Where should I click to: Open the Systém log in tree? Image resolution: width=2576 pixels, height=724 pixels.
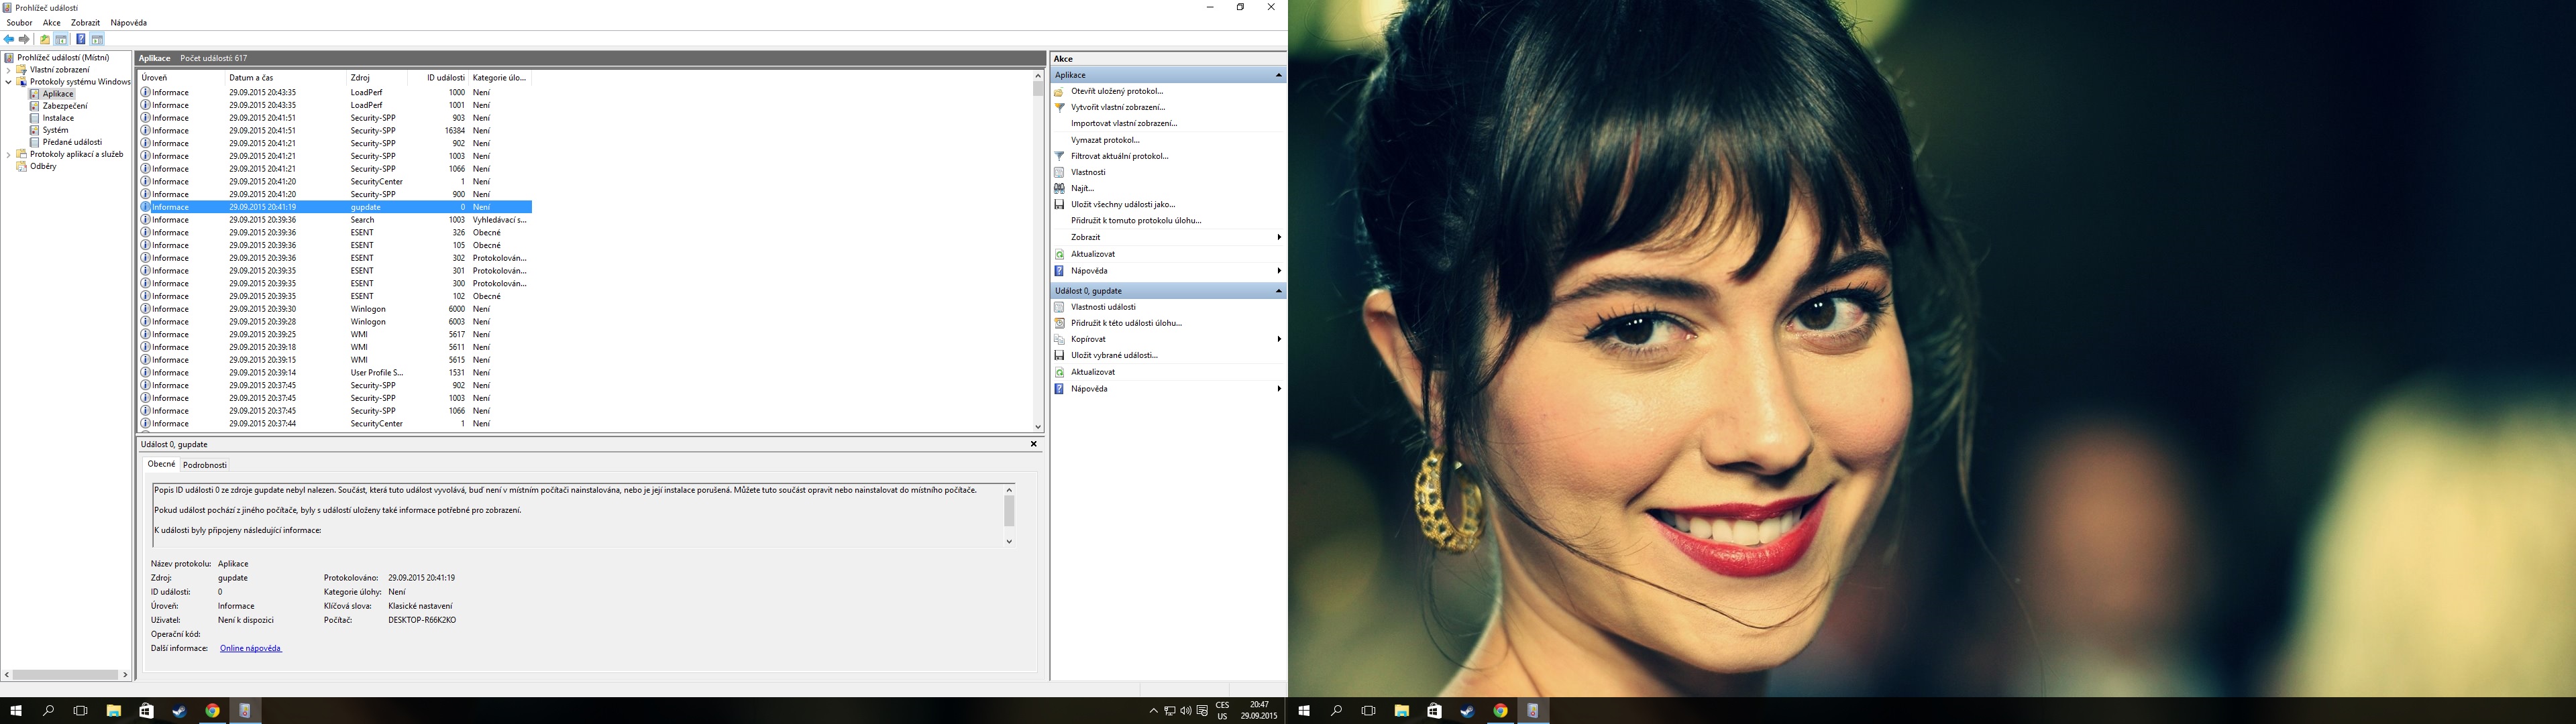pos(55,130)
